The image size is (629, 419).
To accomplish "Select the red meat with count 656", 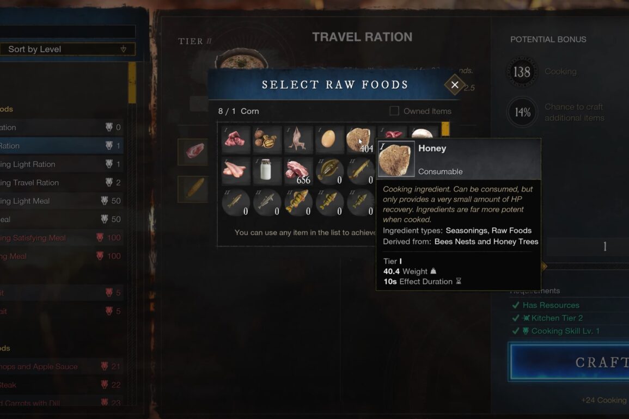I will coord(298,171).
